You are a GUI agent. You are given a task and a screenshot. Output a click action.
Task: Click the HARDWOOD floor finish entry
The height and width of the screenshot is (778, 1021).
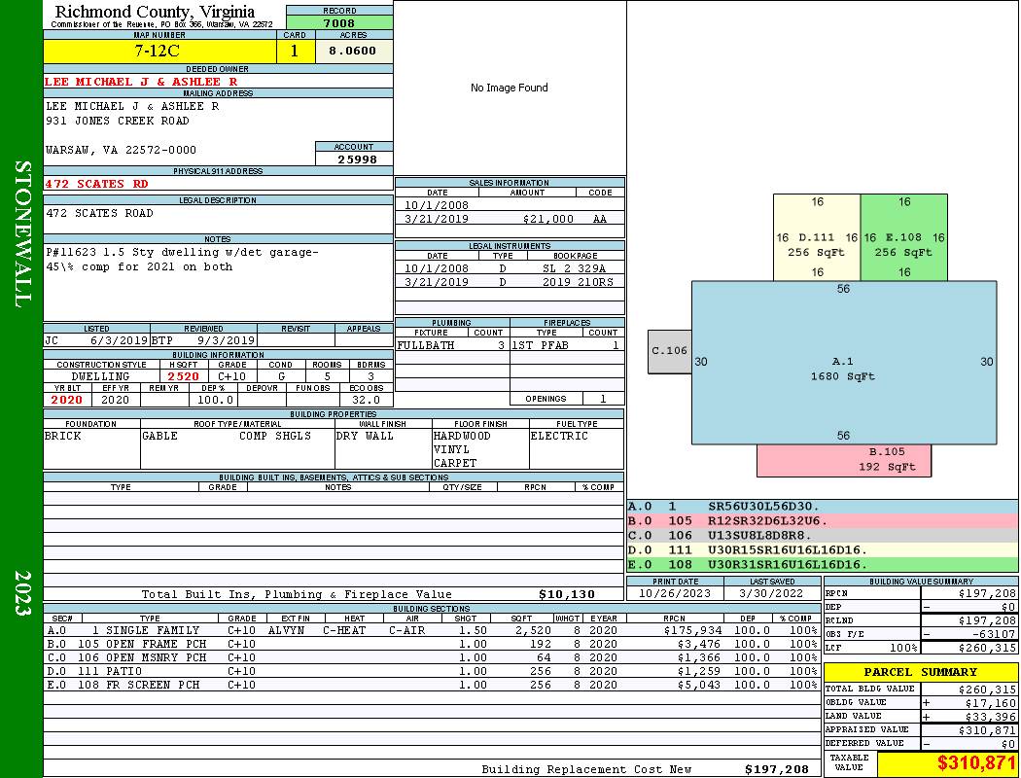(x=462, y=436)
